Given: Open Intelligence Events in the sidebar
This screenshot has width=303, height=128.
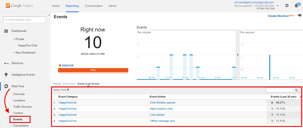Looking at the screenshot, I should 23,75.
